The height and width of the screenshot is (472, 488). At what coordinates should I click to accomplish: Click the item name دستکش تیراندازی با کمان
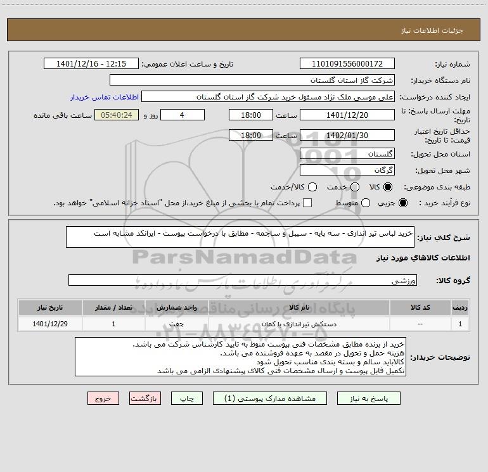point(299,324)
